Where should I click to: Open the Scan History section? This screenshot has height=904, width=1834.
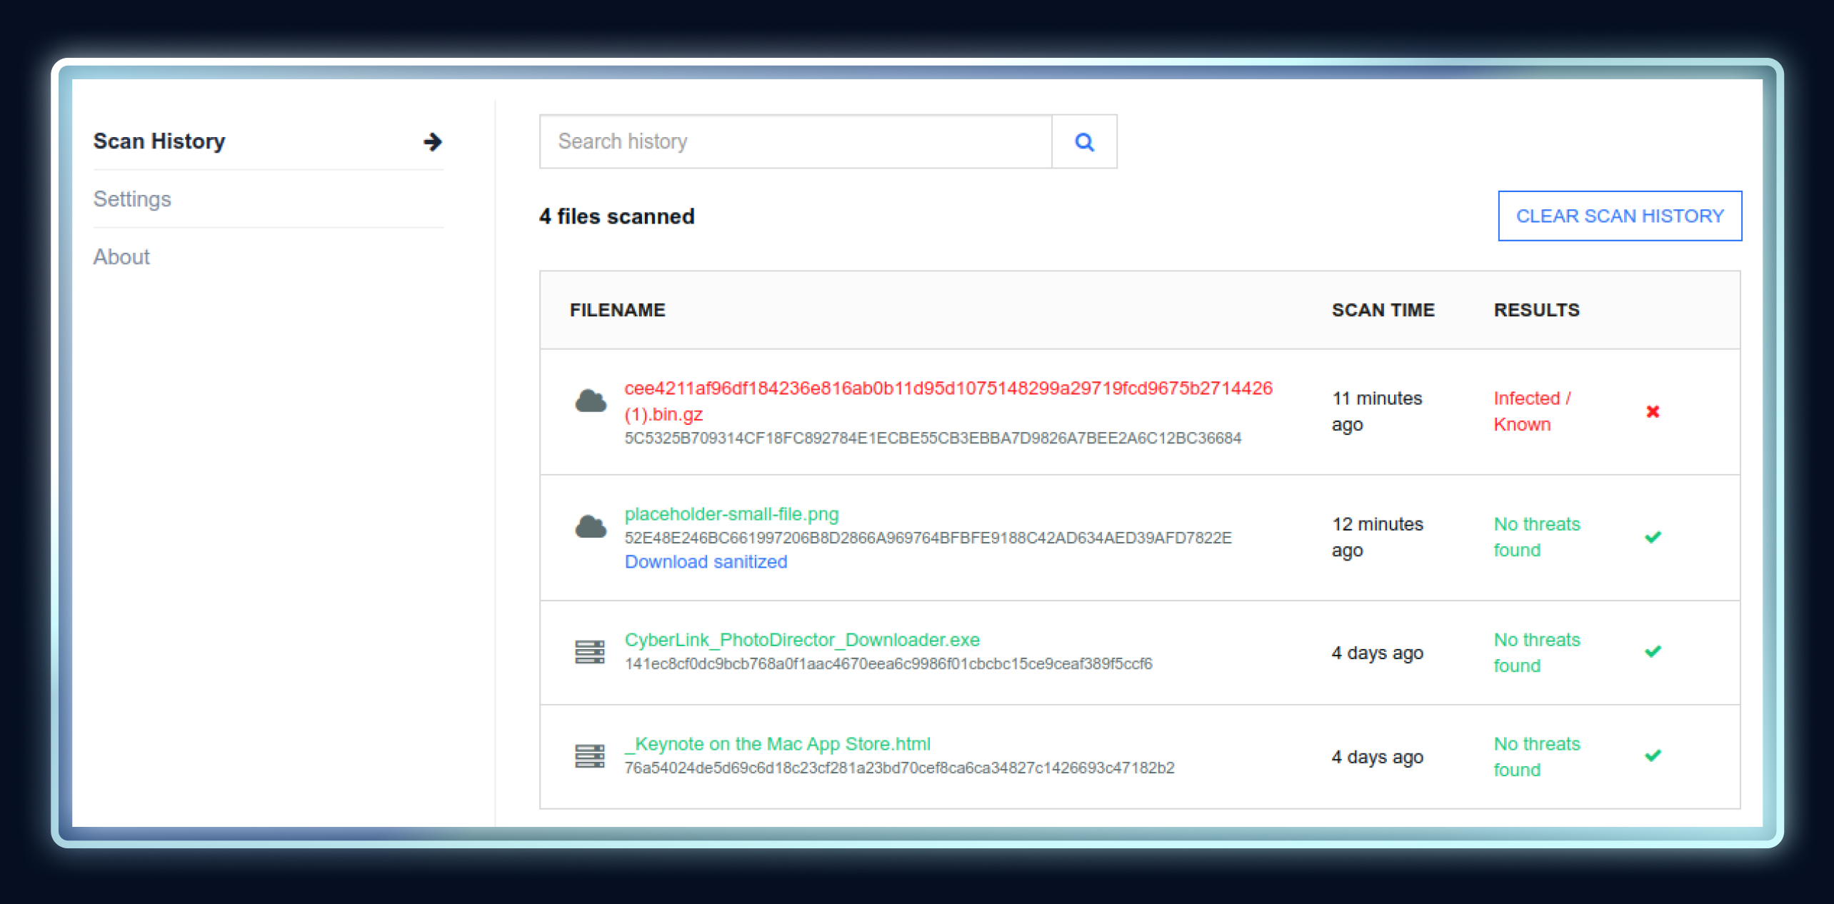click(159, 141)
